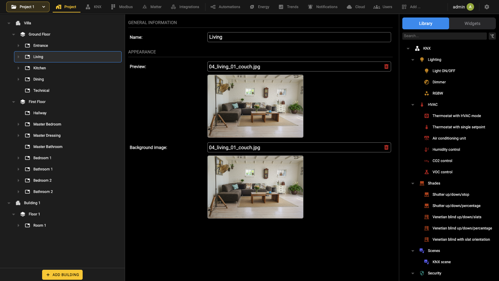The image size is (499, 281).
Task: Clear the library search filter icon
Action: click(x=492, y=36)
